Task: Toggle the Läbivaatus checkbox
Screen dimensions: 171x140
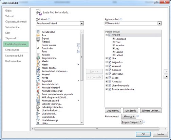Action: point(110,74)
